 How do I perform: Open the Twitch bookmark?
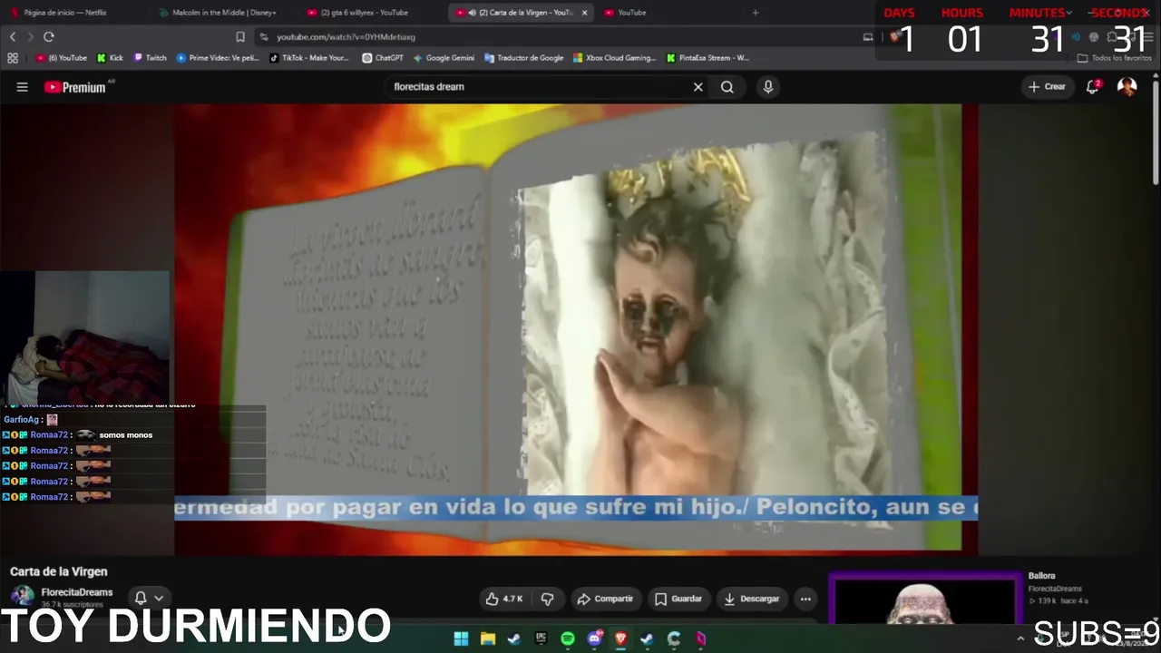coord(151,58)
